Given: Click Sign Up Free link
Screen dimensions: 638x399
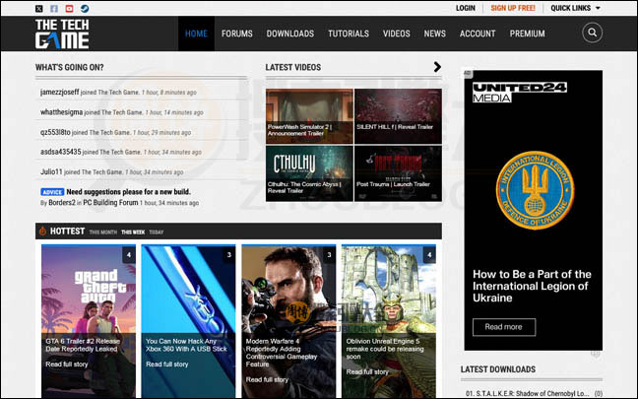Looking at the screenshot, I should (513, 8).
